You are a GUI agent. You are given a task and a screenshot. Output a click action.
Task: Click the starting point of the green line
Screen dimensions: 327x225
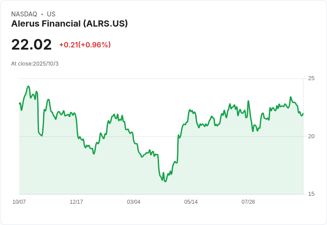pyautogui.click(x=20, y=104)
